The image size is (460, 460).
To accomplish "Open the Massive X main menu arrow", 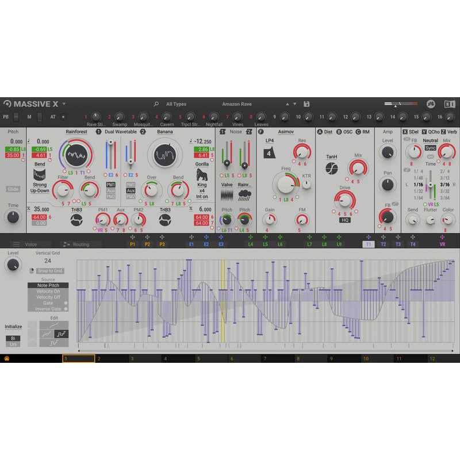I will click(64, 104).
